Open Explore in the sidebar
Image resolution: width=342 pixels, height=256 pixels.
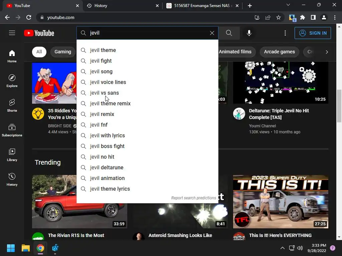[12, 81]
